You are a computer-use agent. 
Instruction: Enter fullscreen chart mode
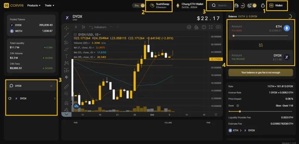pyautogui.click(x=211, y=27)
